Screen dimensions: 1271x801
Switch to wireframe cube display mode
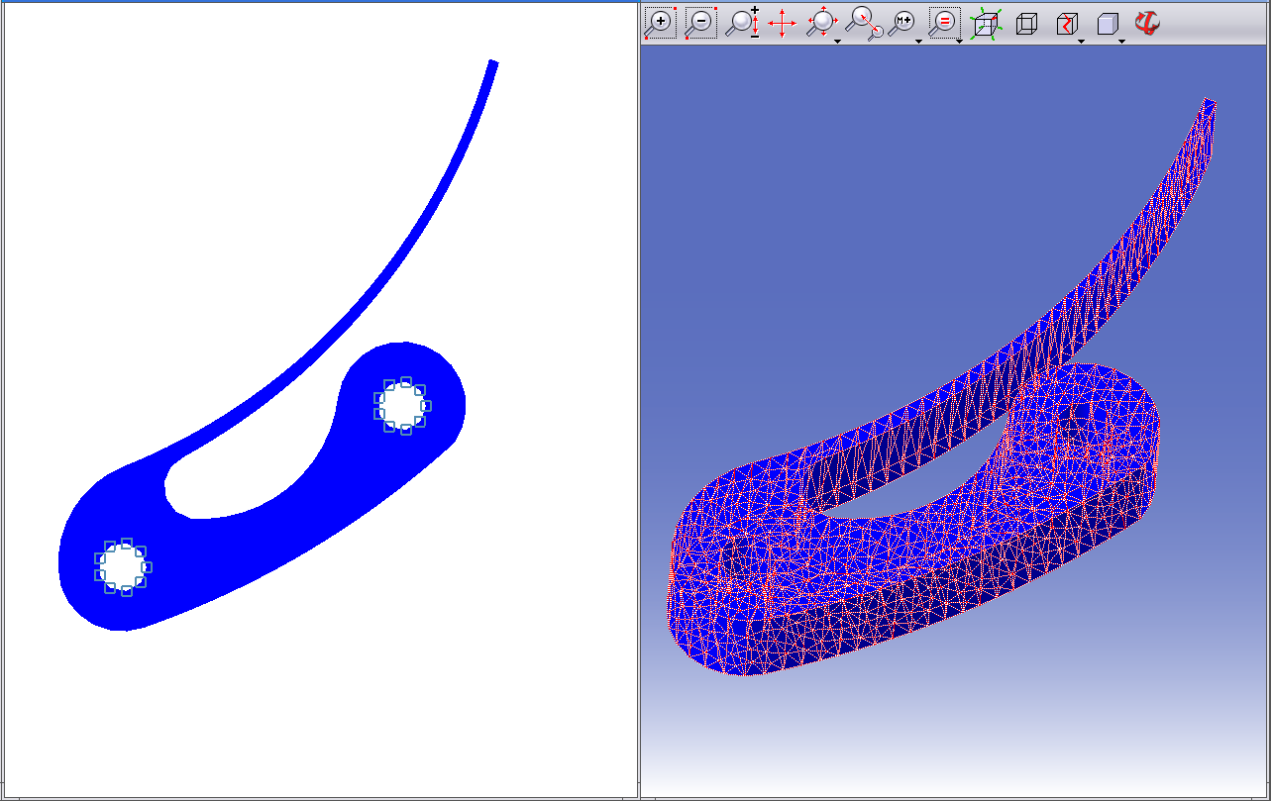1026,24
